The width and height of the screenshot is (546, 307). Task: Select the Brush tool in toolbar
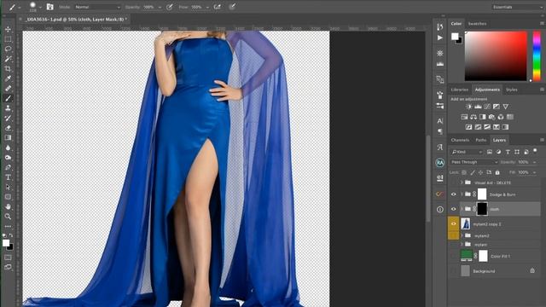(8, 98)
